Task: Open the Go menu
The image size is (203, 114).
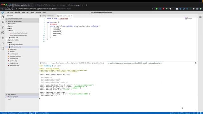Action: pyautogui.click(x=28, y=12)
